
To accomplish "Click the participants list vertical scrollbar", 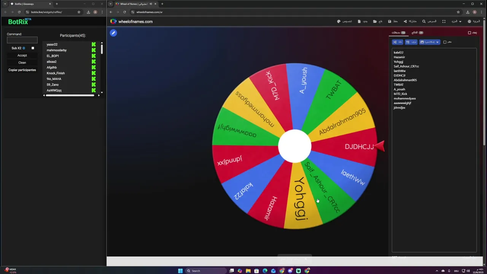I will pos(102,49).
